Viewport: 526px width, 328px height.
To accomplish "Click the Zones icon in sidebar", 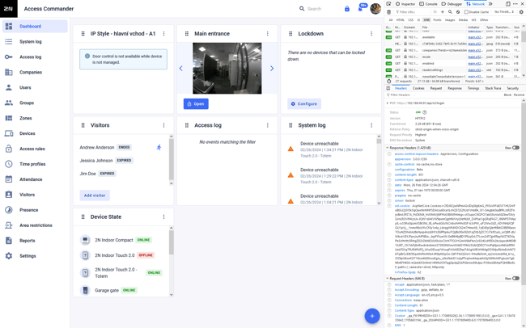I will 9,118.
